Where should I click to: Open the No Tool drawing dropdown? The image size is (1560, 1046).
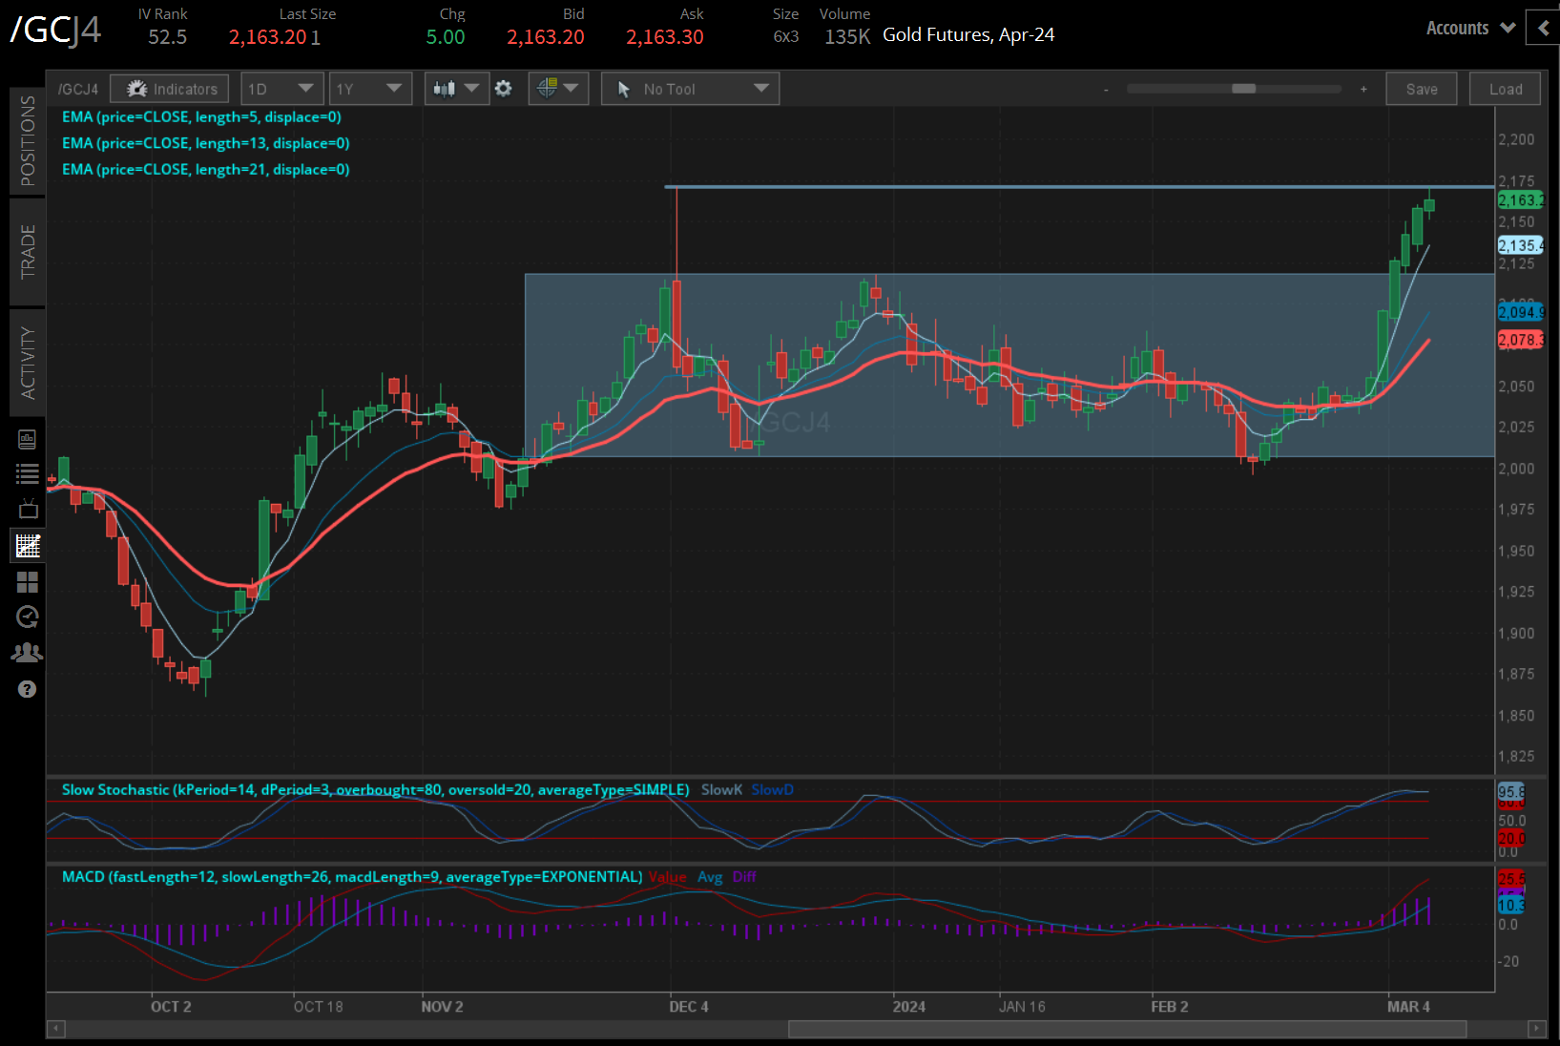pos(690,88)
